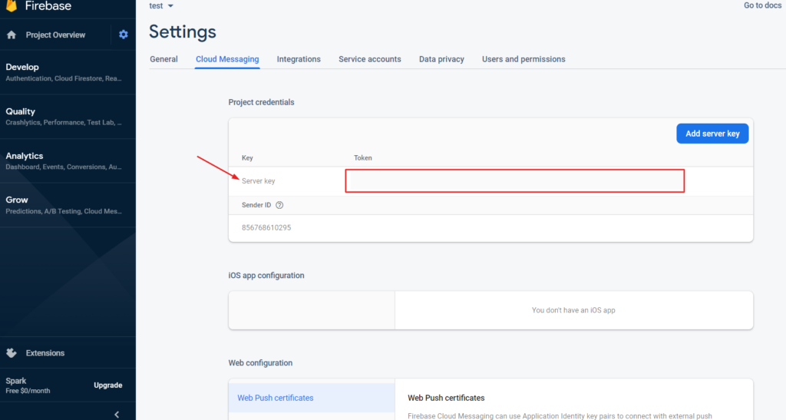Click the Token column header

pyautogui.click(x=363, y=158)
